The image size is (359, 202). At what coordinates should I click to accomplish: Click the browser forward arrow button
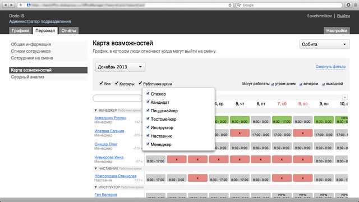point(12,5)
